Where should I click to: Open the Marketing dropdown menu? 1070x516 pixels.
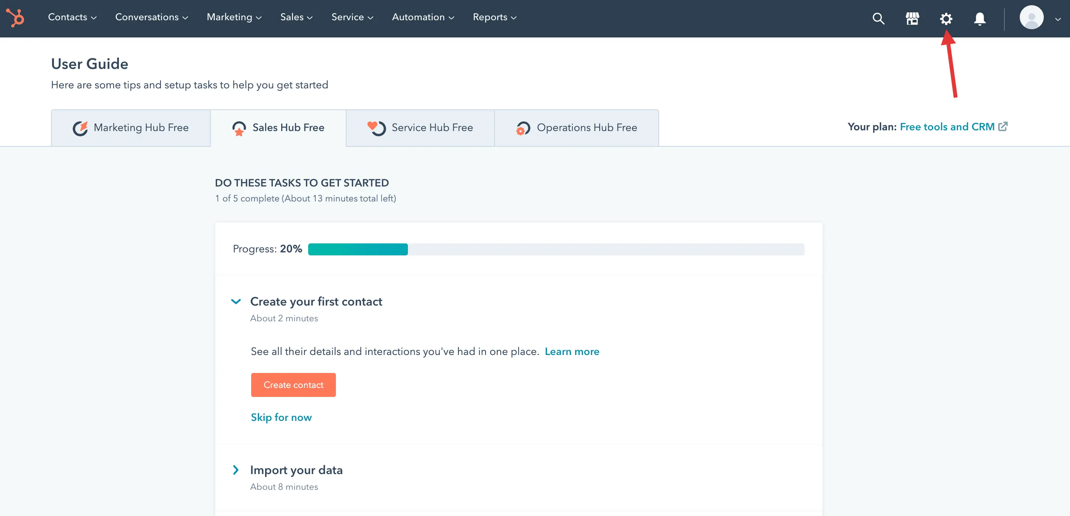(x=234, y=17)
